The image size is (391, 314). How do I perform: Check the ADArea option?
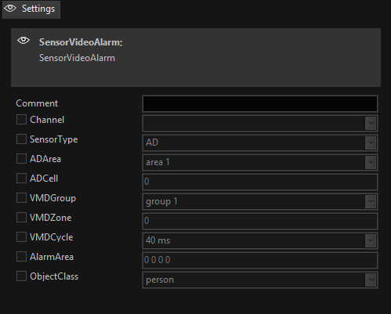point(21,159)
